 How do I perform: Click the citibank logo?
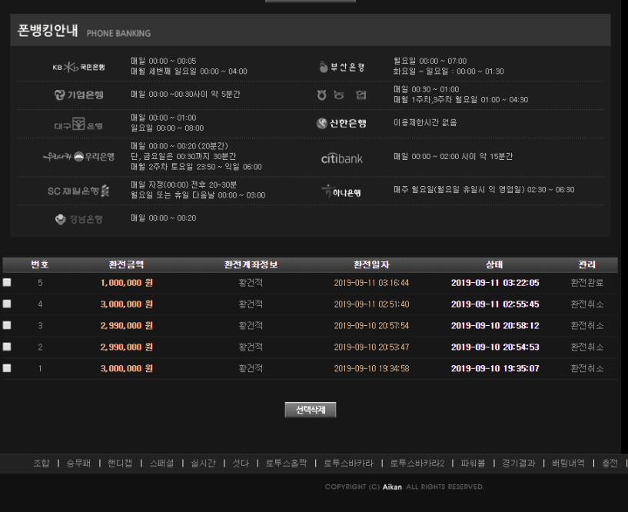tap(341, 158)
